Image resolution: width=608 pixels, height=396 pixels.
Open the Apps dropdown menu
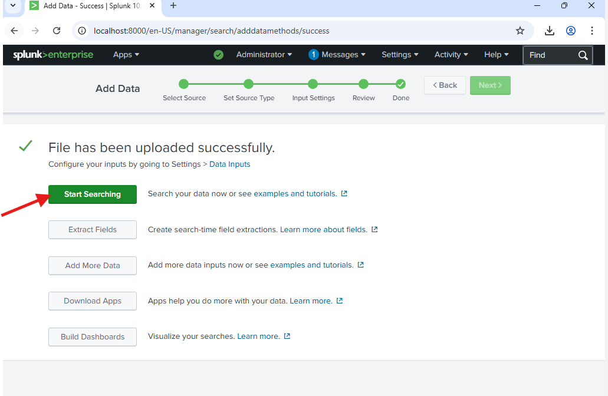coord(126,55)
